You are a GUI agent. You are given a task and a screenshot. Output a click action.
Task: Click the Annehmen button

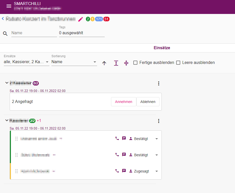(123, 102)
